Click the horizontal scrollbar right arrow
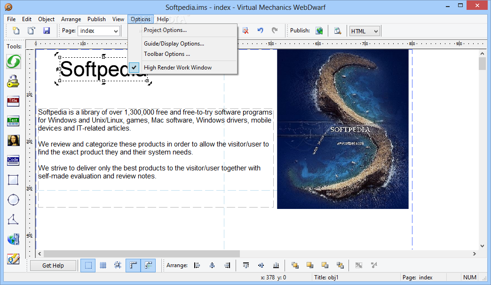 (475, 254)
